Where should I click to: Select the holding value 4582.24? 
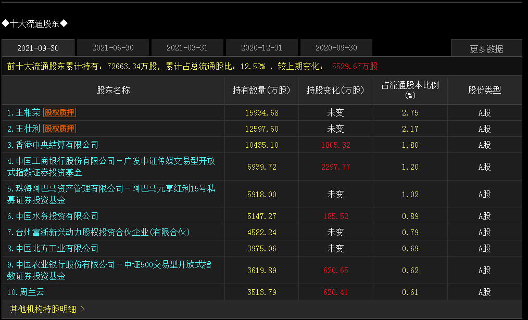[x=261, y=233]
